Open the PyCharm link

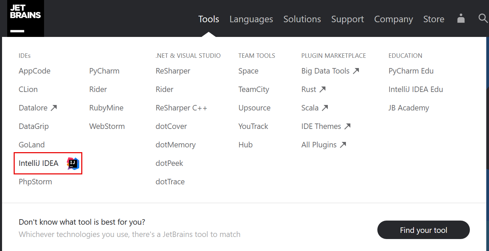pos(104,71)
